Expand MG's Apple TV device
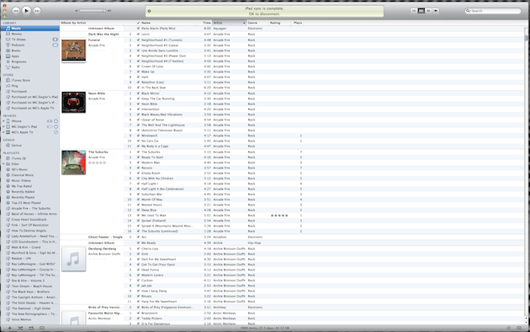530x332 pixels. [x=3, y=132]
